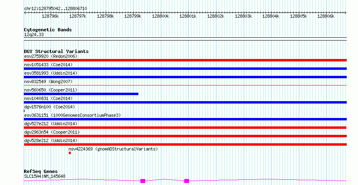This screenshot has height=185, width=358.
Task: Click the 128797k ruler tick label
Action: pos(78,16)
